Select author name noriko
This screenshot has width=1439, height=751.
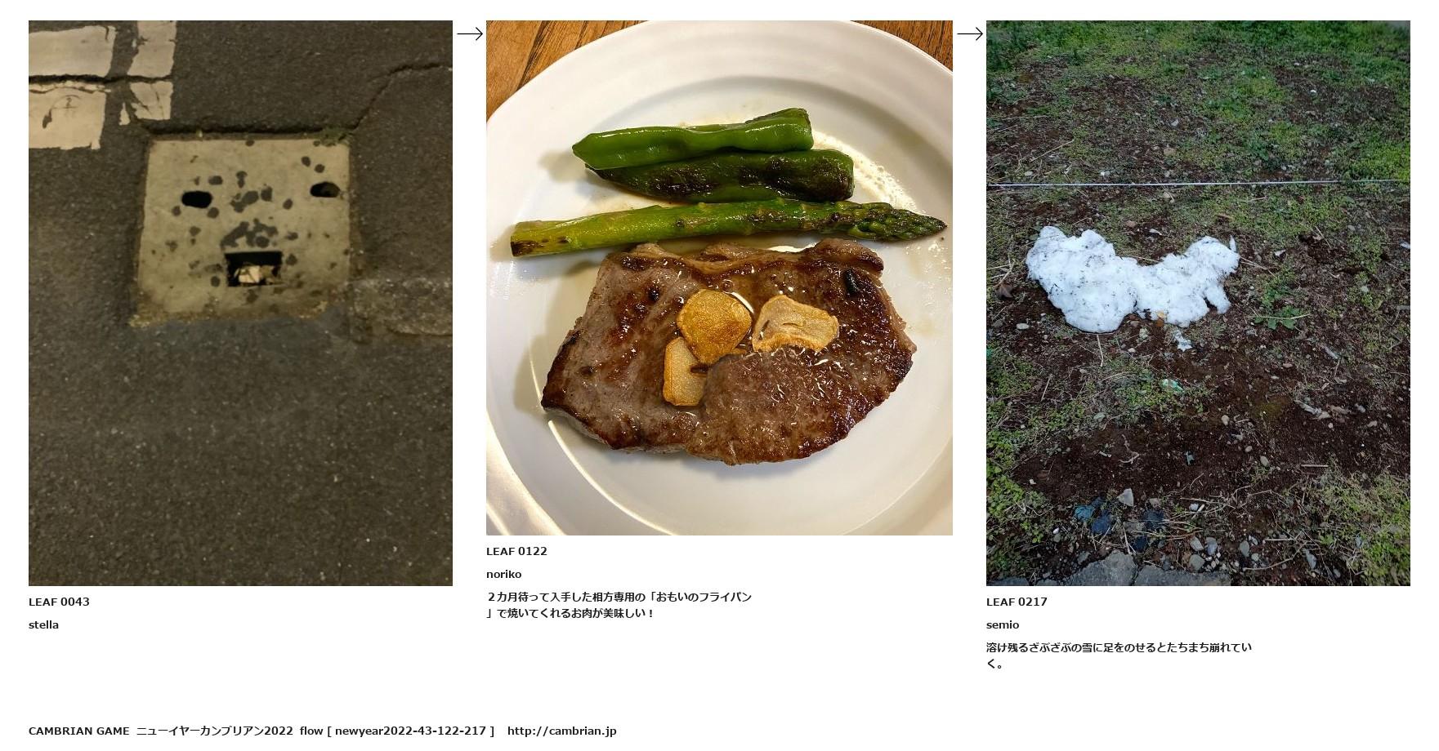[x=503, y=574]
